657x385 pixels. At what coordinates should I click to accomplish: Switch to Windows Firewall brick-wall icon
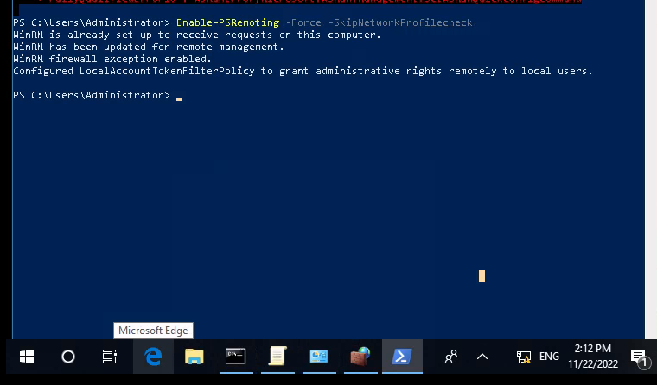pos(360,357)
